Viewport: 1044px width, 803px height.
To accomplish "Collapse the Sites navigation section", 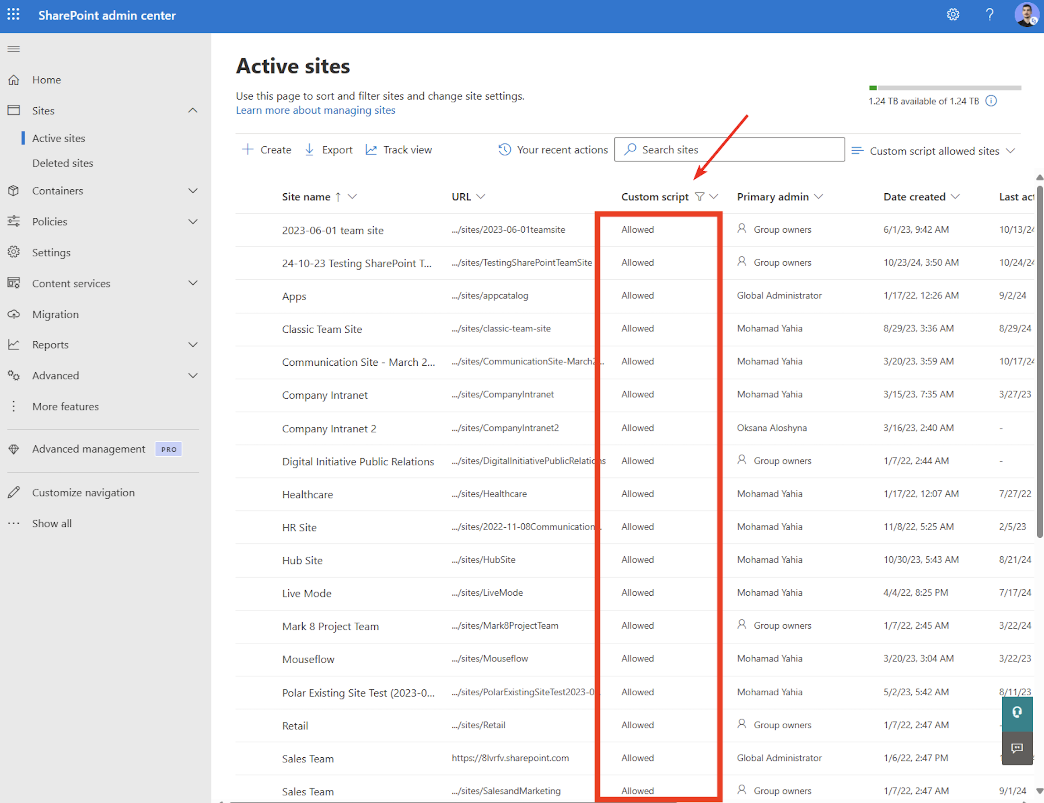I will pyautogui.click(x=193, y=110).
